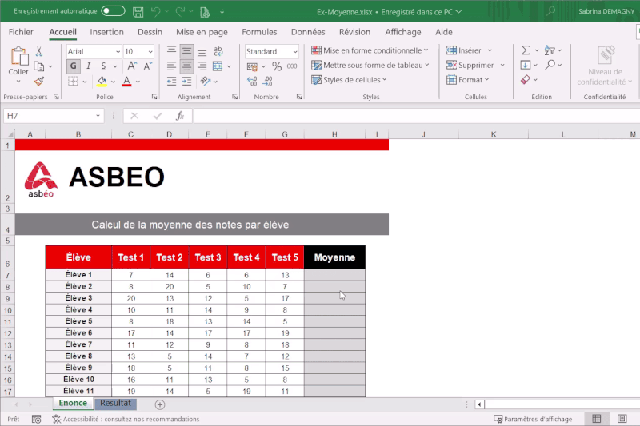Screen dimensions: 640x426
Task: Click the Redo arrow icon
Action: pyautogui.click(x=180, y=12)
